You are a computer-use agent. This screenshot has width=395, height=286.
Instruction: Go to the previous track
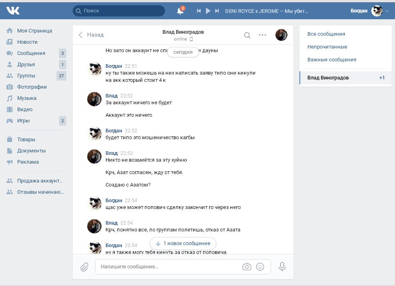(x=199, y=11)
